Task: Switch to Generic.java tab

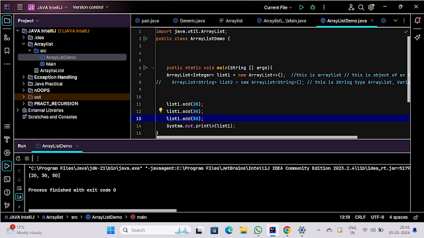Action: tap(189, 20)
